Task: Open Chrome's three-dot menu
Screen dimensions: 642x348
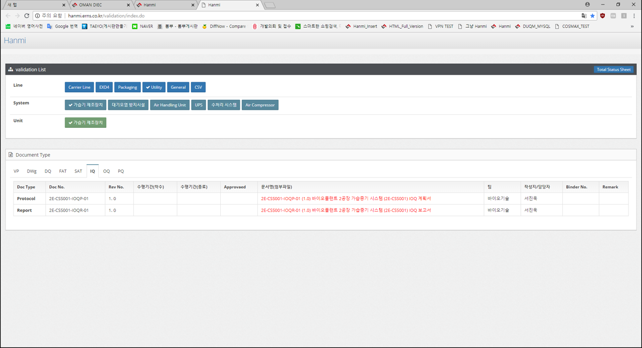Action: point(634,16)
